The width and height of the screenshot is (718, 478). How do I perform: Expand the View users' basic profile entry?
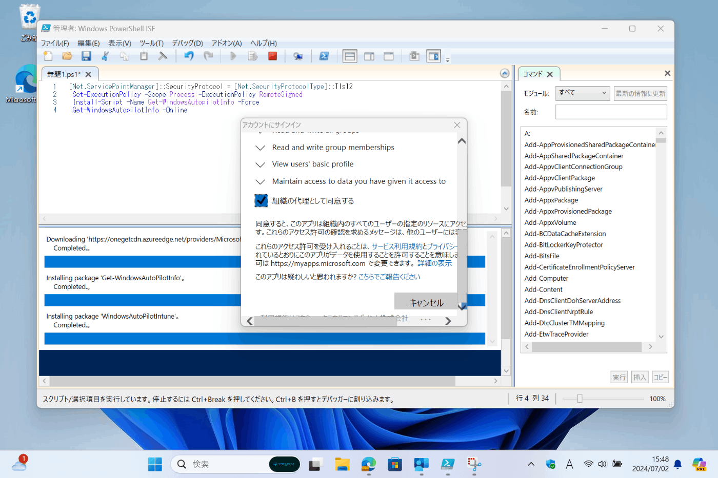[x=260, y=164]
